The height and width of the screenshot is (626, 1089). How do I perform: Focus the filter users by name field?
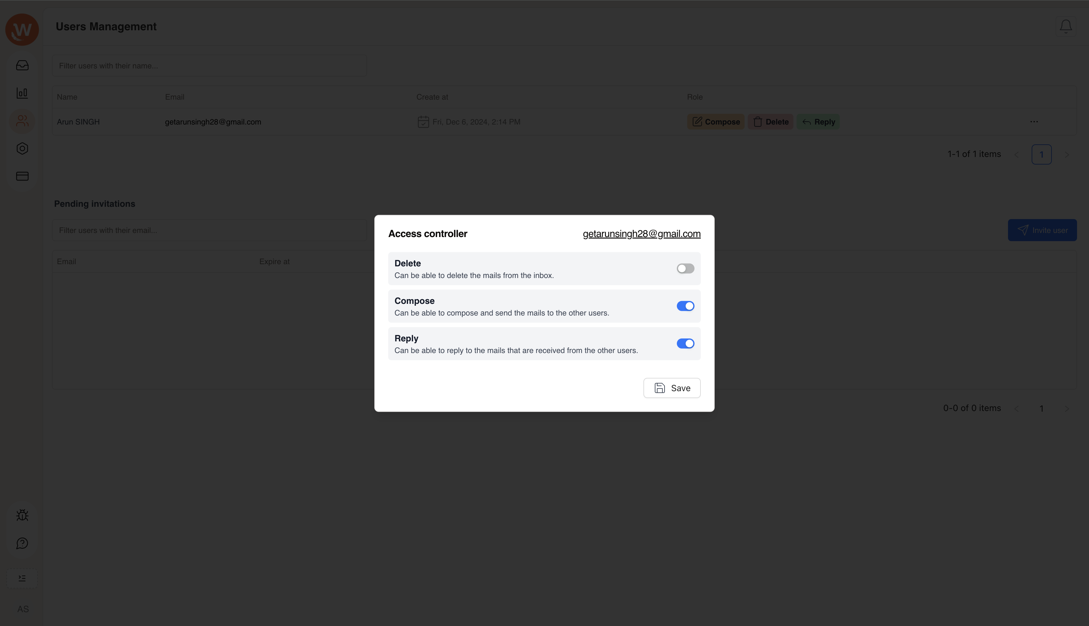click(x=210, y=66)
